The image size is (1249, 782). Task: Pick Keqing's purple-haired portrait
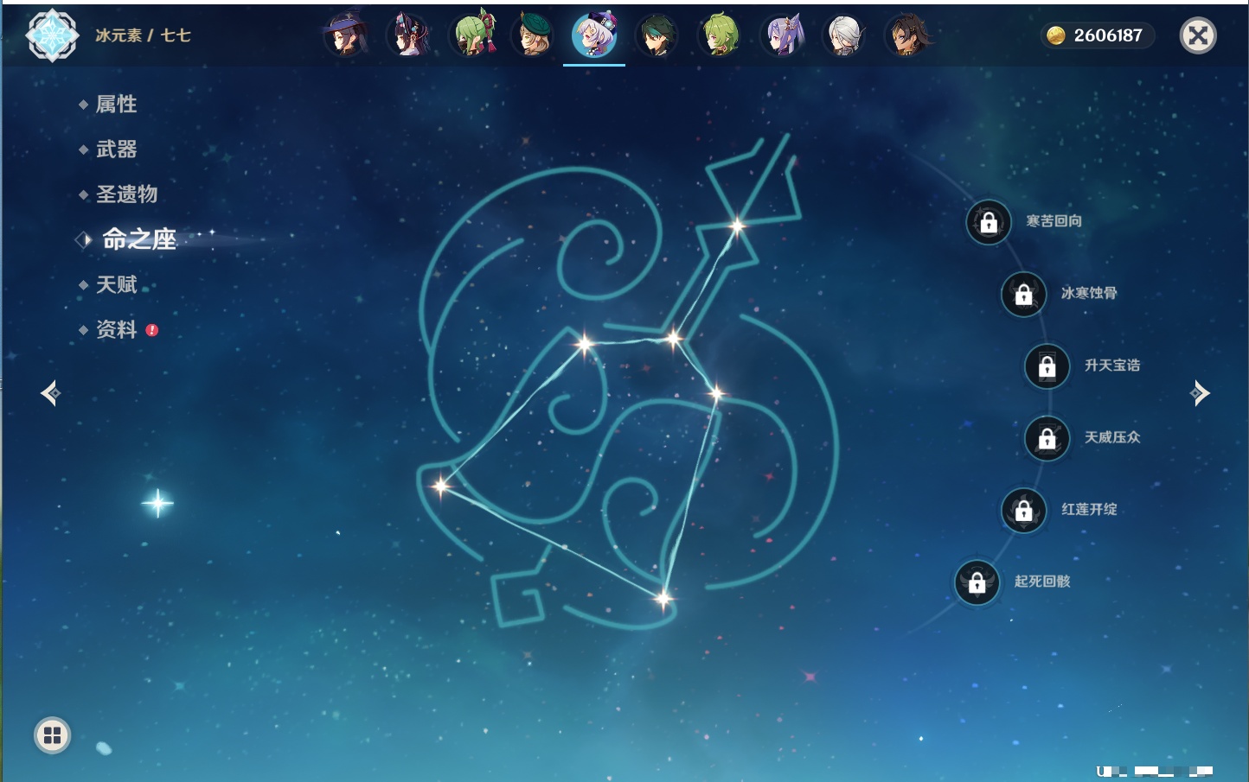point(783,35)
